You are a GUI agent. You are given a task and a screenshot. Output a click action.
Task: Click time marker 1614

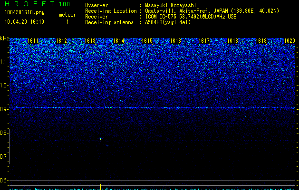119,41
